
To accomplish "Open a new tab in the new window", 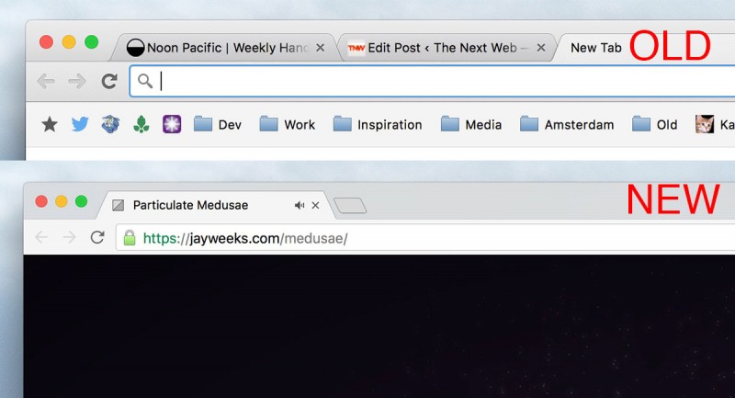I will pos(350,206).
